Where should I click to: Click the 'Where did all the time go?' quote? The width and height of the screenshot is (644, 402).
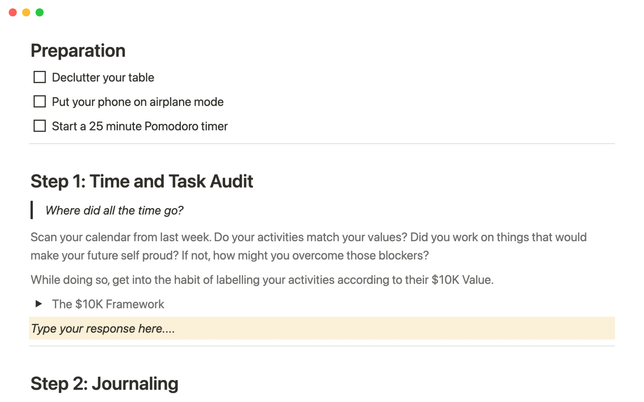point(114,210)
